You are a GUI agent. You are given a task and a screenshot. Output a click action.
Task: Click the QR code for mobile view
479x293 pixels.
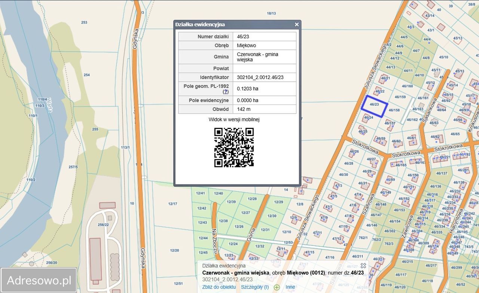234,147
